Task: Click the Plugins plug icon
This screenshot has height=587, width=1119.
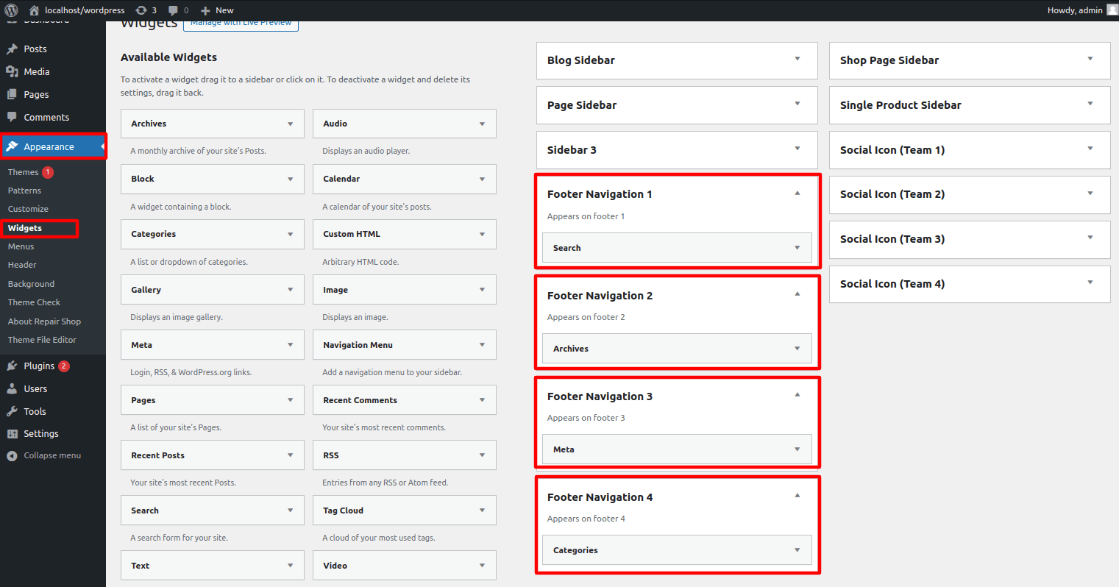Action: [12, 366]
